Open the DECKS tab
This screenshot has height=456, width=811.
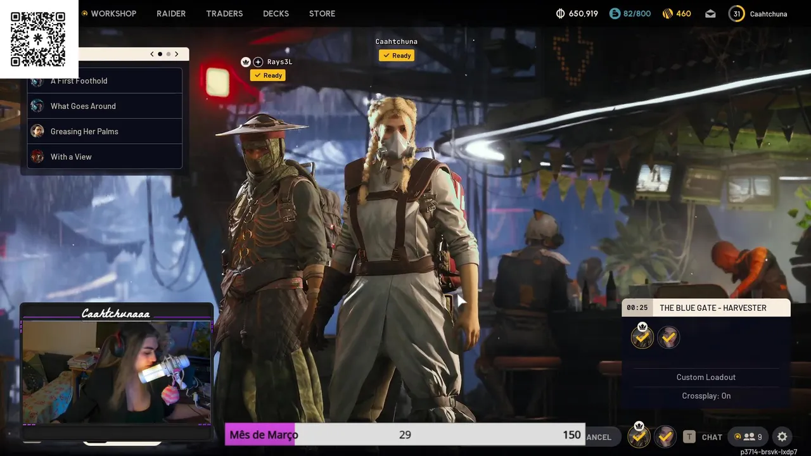[276, 13]
